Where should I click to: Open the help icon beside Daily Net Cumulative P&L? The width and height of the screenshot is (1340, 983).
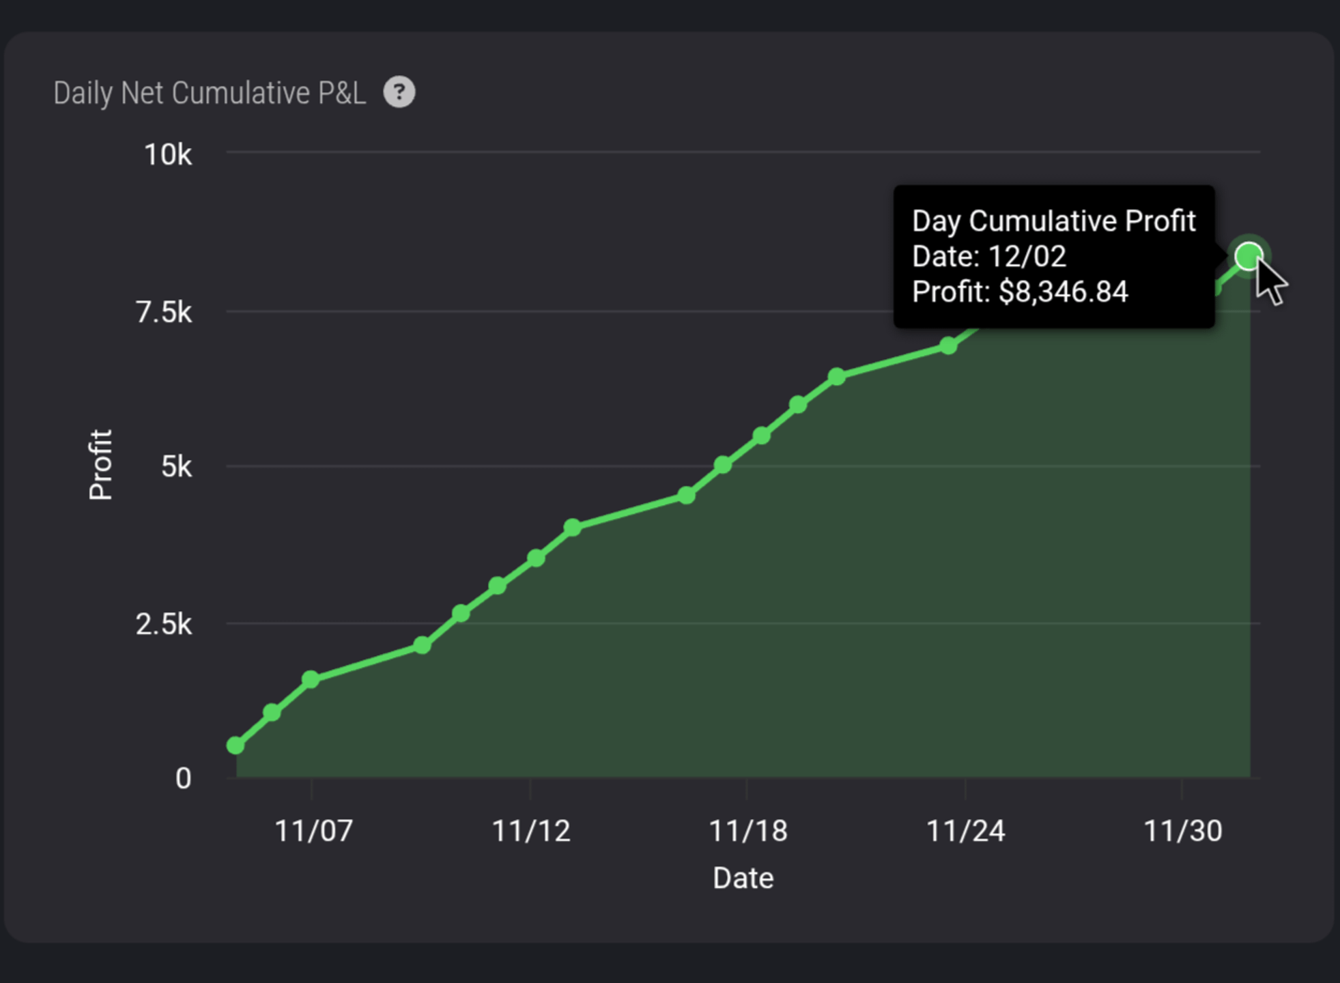coord(399,92)
